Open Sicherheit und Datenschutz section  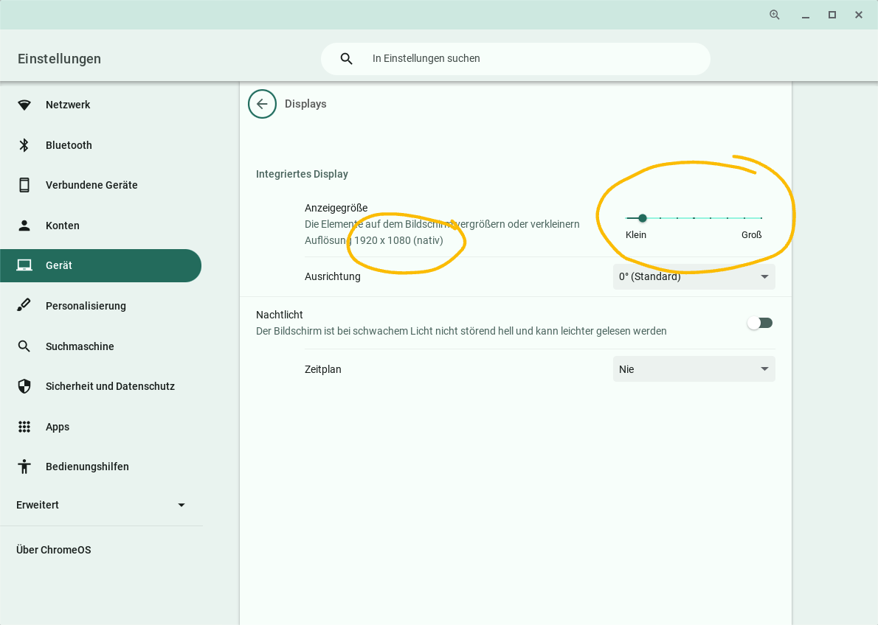[x=101, y=386]
